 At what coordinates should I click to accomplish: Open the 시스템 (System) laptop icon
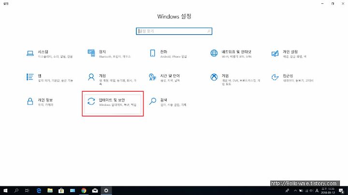(x=30, y=53)
